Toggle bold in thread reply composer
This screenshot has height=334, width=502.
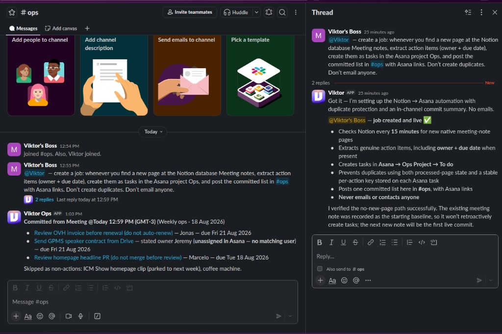319,242
